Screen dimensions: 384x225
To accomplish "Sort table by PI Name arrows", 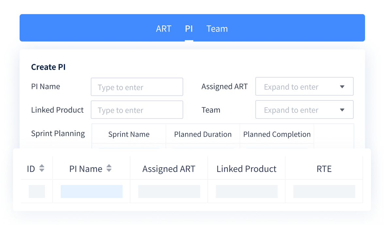I will tap(109, 168).
